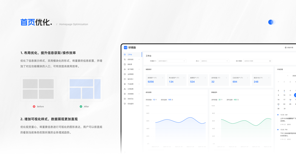This screenshot has width=296, height=166.
Task: Expand the 拓客线索 menu chevron
Action: [139, 59]
